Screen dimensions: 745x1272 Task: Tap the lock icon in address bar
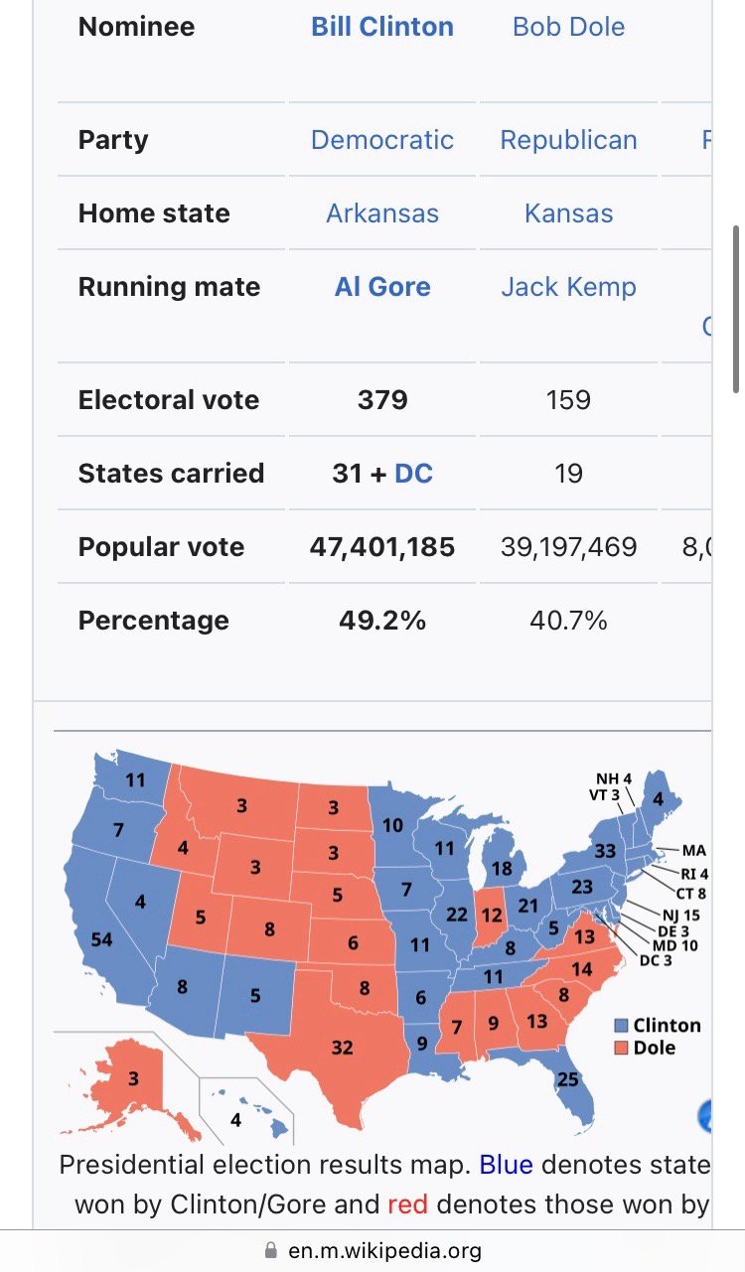pos(271,1251)
